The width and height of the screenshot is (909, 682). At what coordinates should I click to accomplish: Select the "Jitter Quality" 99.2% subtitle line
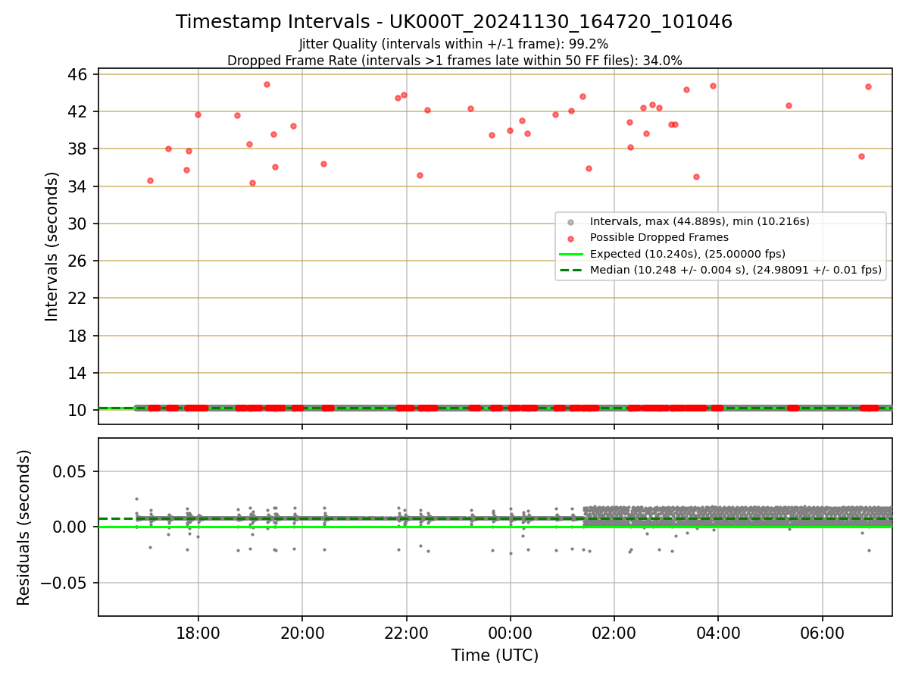click(x=454, y=44)
